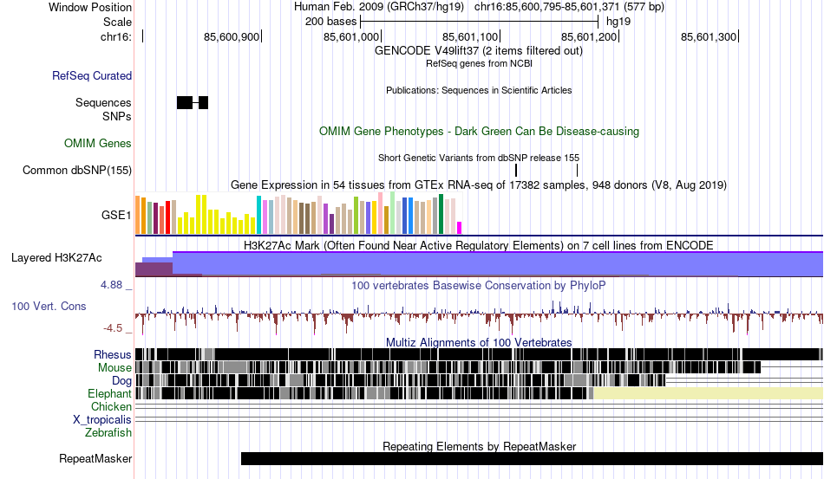Click the 200 bases scale text

[330, 22]
